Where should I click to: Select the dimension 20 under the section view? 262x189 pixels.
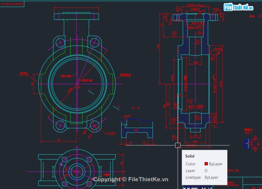point(195,136)
